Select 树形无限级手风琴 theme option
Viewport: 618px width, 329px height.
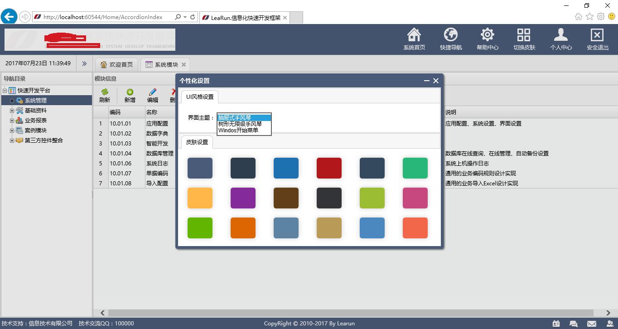(x=240, y=124)
